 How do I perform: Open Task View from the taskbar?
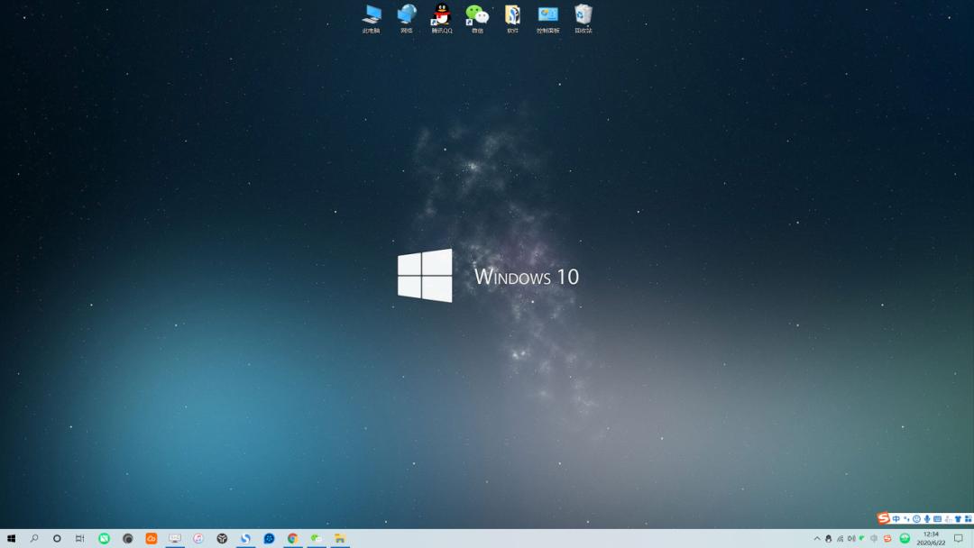(79, 538)
